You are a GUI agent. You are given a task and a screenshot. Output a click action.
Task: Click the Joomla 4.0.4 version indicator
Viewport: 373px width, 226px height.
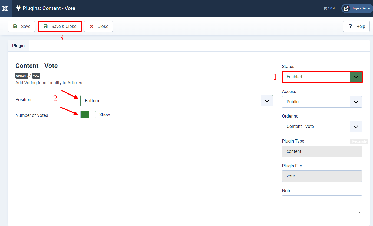329,8
